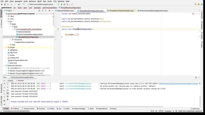This screenshot has width=205, height=115.
Task: Open the Version Control tool window
Action: (28, 109)
